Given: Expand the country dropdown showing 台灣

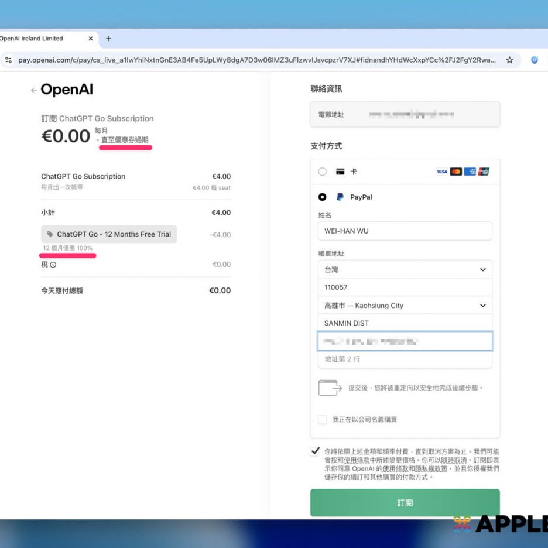Looking at the screenshot, I should click(405, 270).
